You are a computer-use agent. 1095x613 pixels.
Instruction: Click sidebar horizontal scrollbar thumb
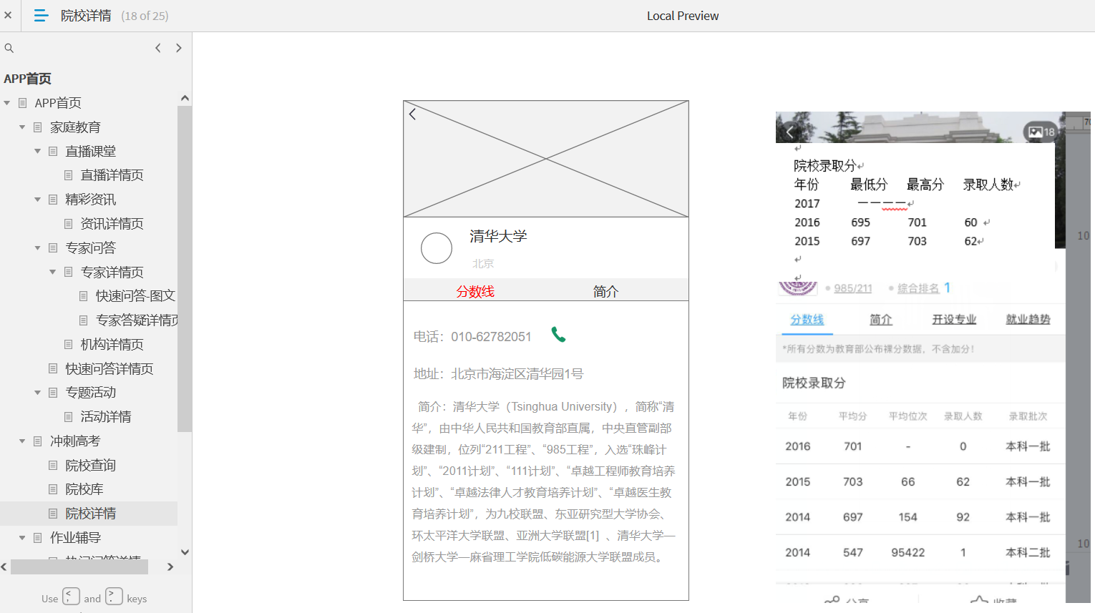tap(79, 567)
